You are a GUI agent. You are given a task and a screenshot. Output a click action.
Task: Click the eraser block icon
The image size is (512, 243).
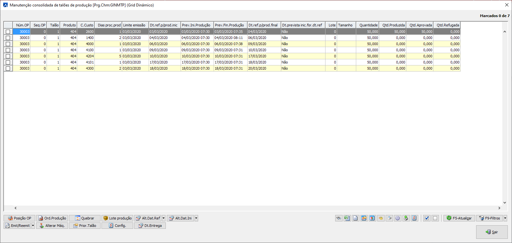[x=389, y=218]
